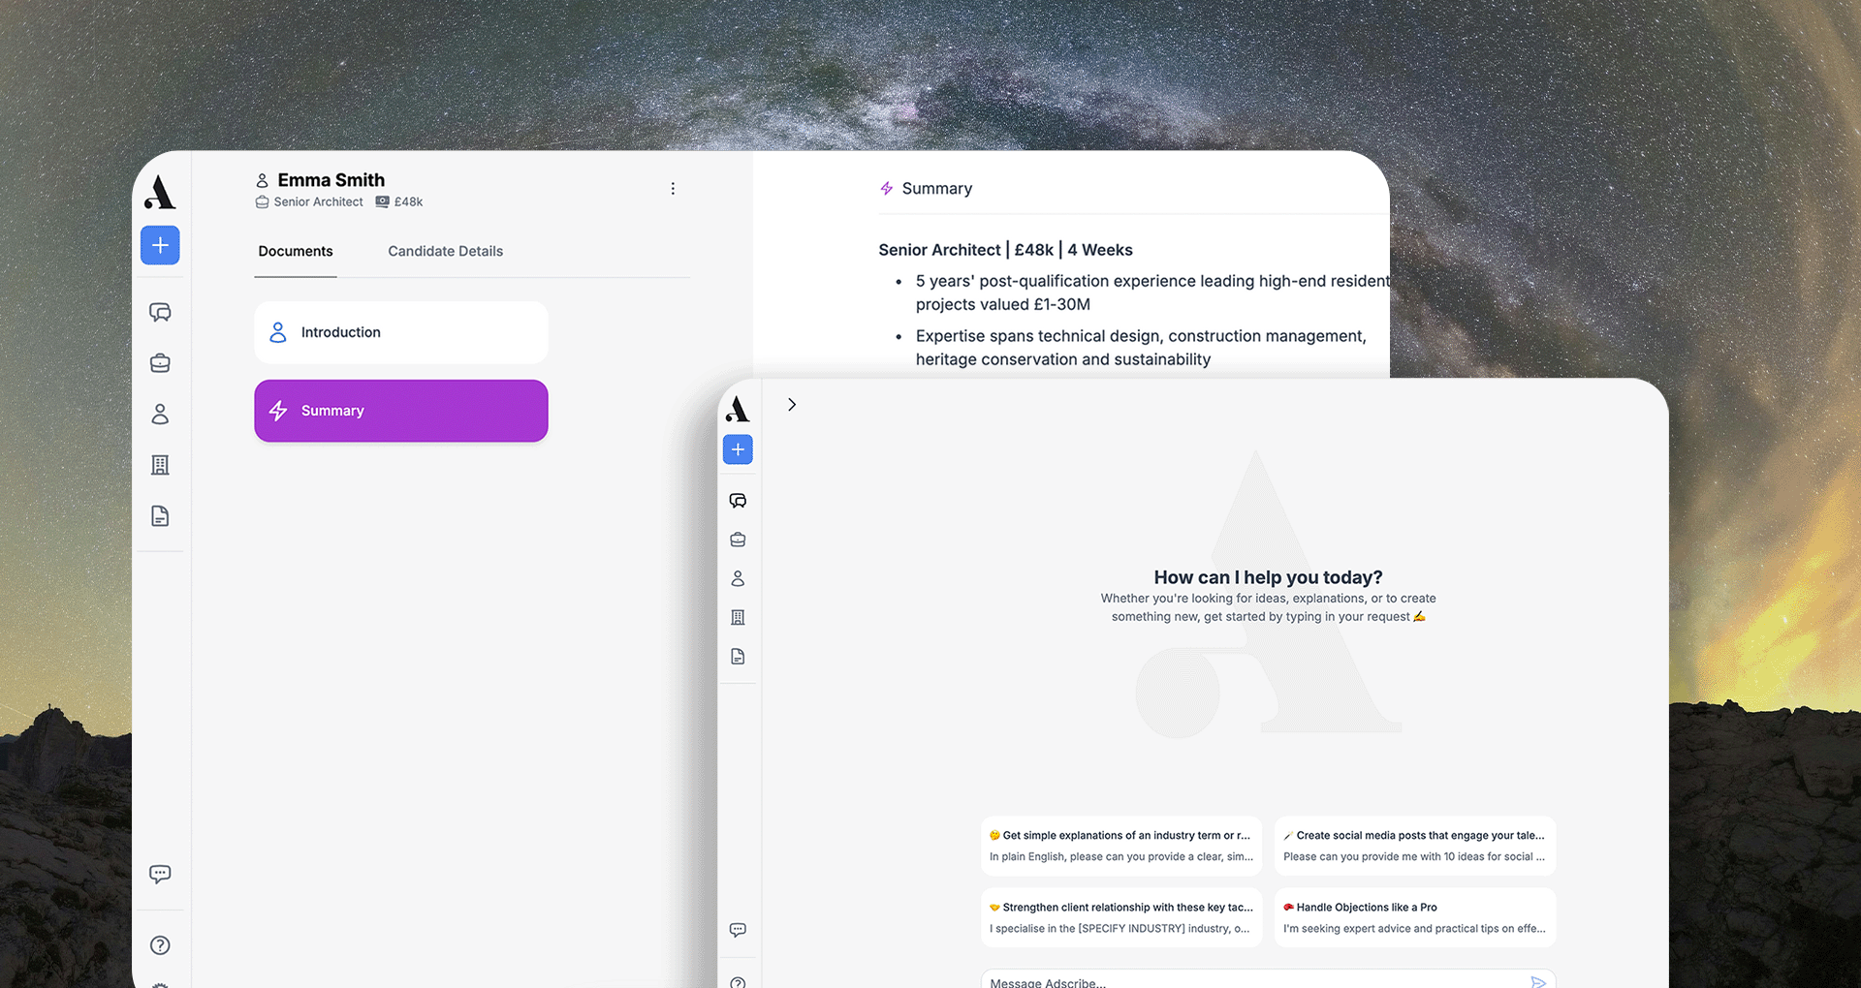Open chats icon in the candidate window sidebar
The width and height of the screenshot is (1861, 988).
point(160,312)
